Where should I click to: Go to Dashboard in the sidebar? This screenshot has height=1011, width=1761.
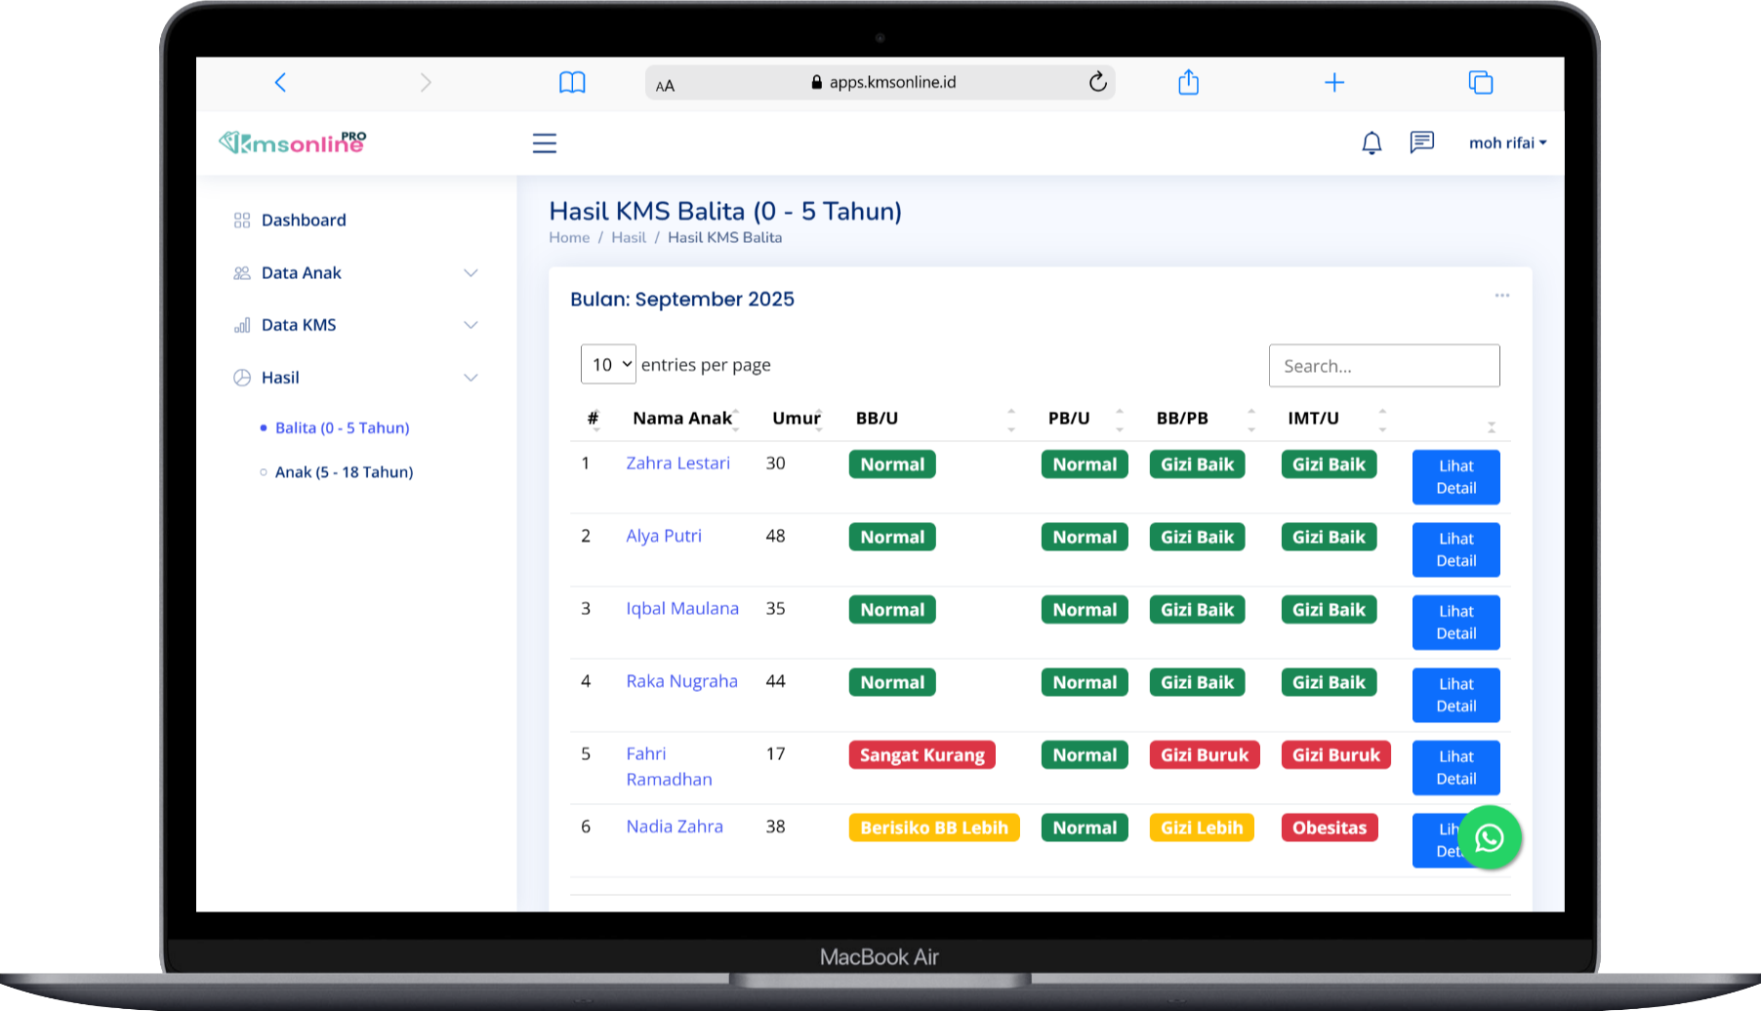pos(303,221)
